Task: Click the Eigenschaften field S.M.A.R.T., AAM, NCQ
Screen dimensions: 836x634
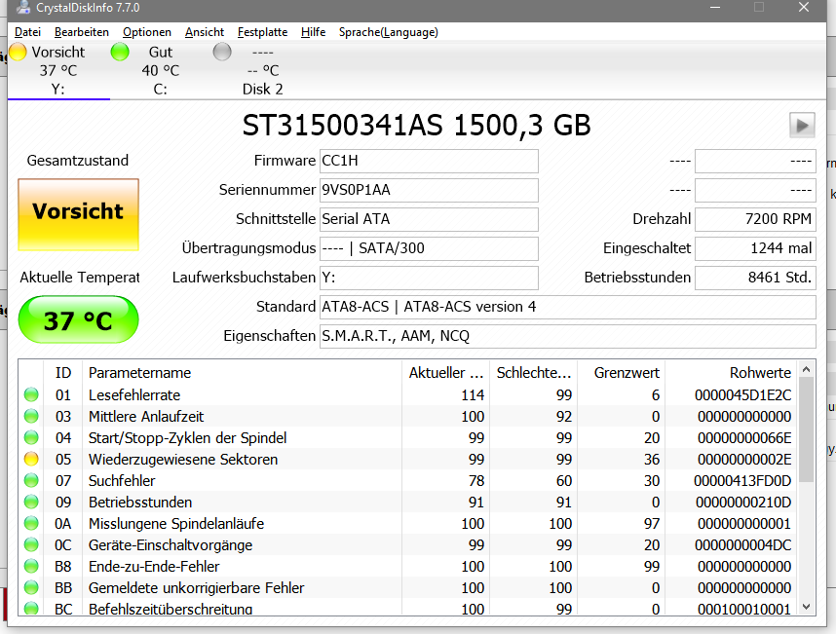Action: click(x=568, y=337)
